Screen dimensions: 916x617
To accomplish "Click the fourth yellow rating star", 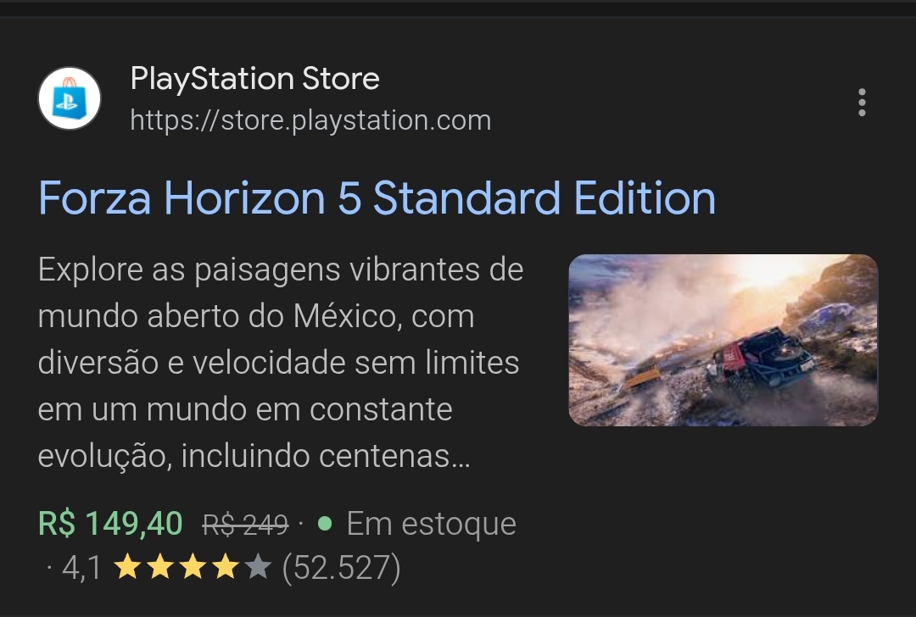I will pos(226,567).
